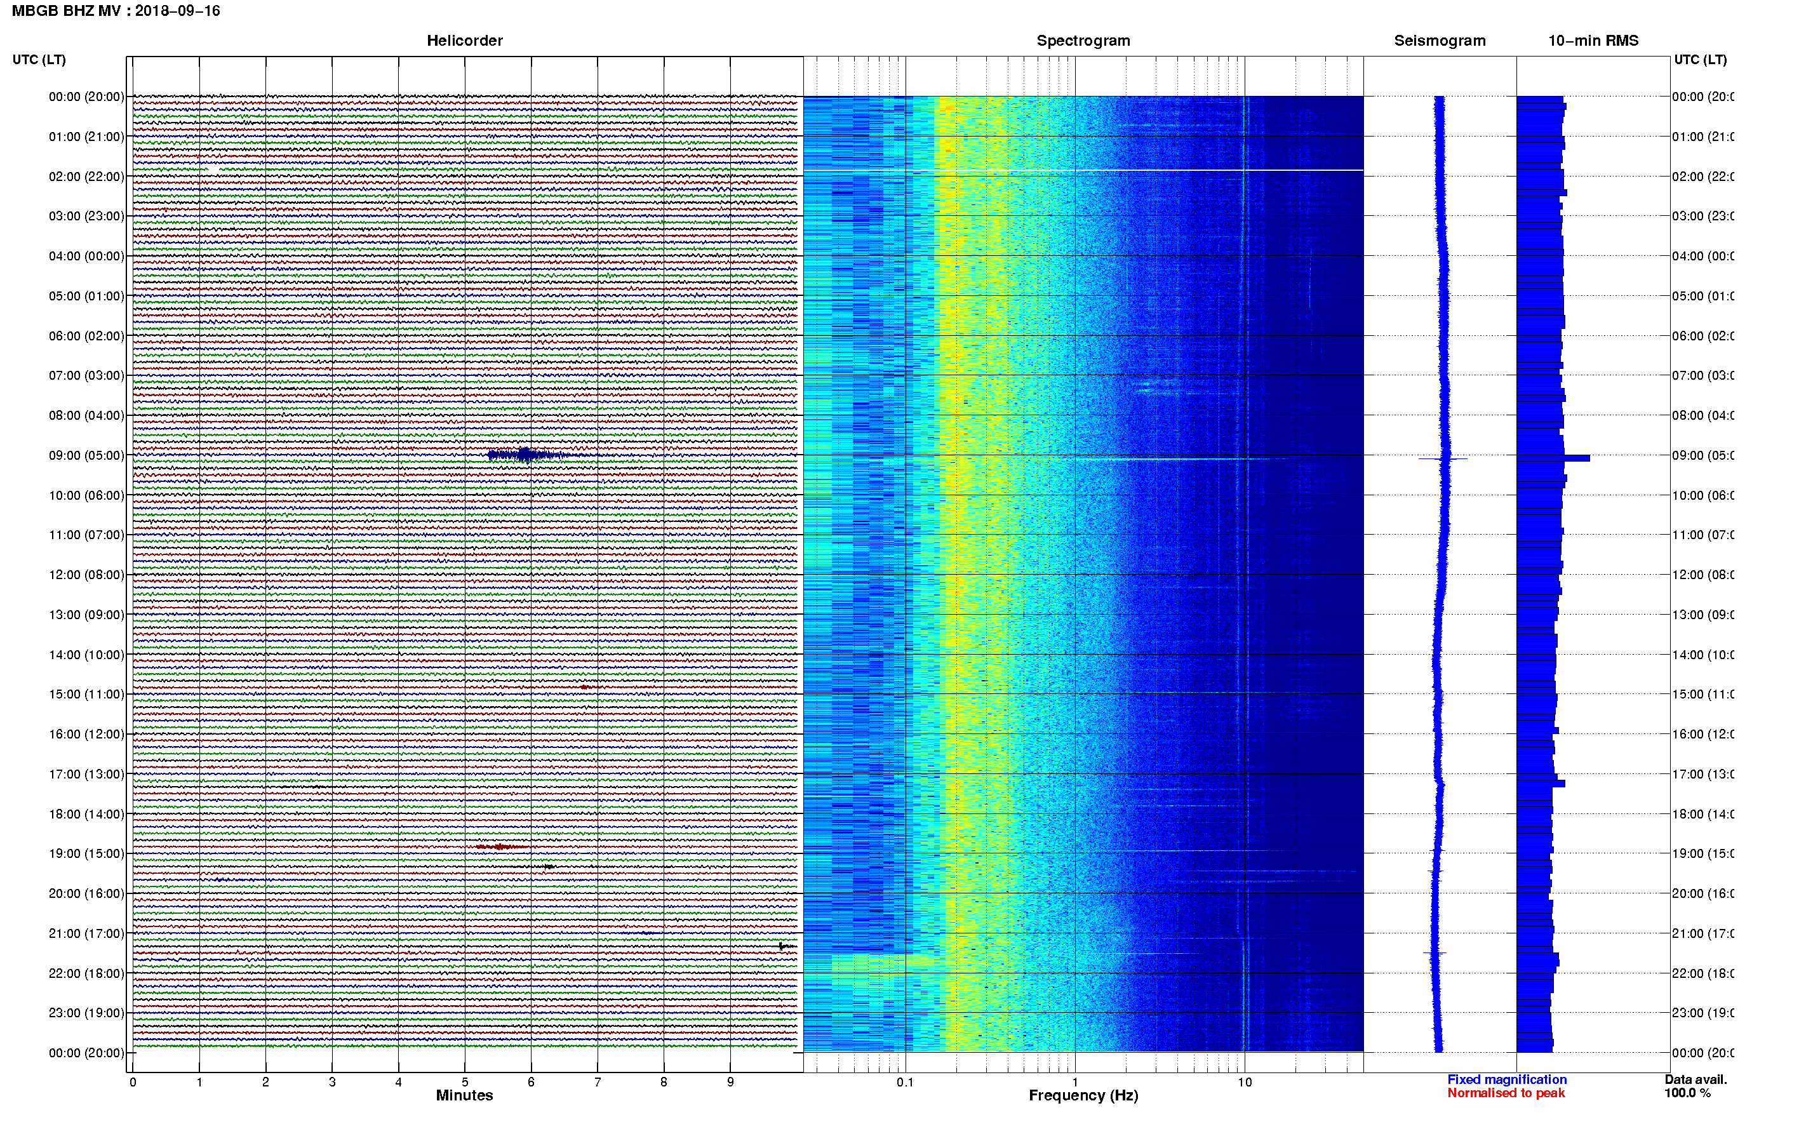Click the left time label '04:00 (00:00)'

[86, 256]
